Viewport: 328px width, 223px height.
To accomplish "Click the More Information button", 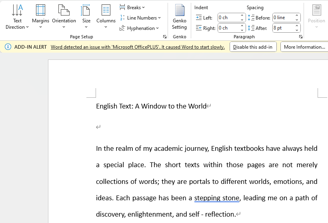I will click(304, 47).
